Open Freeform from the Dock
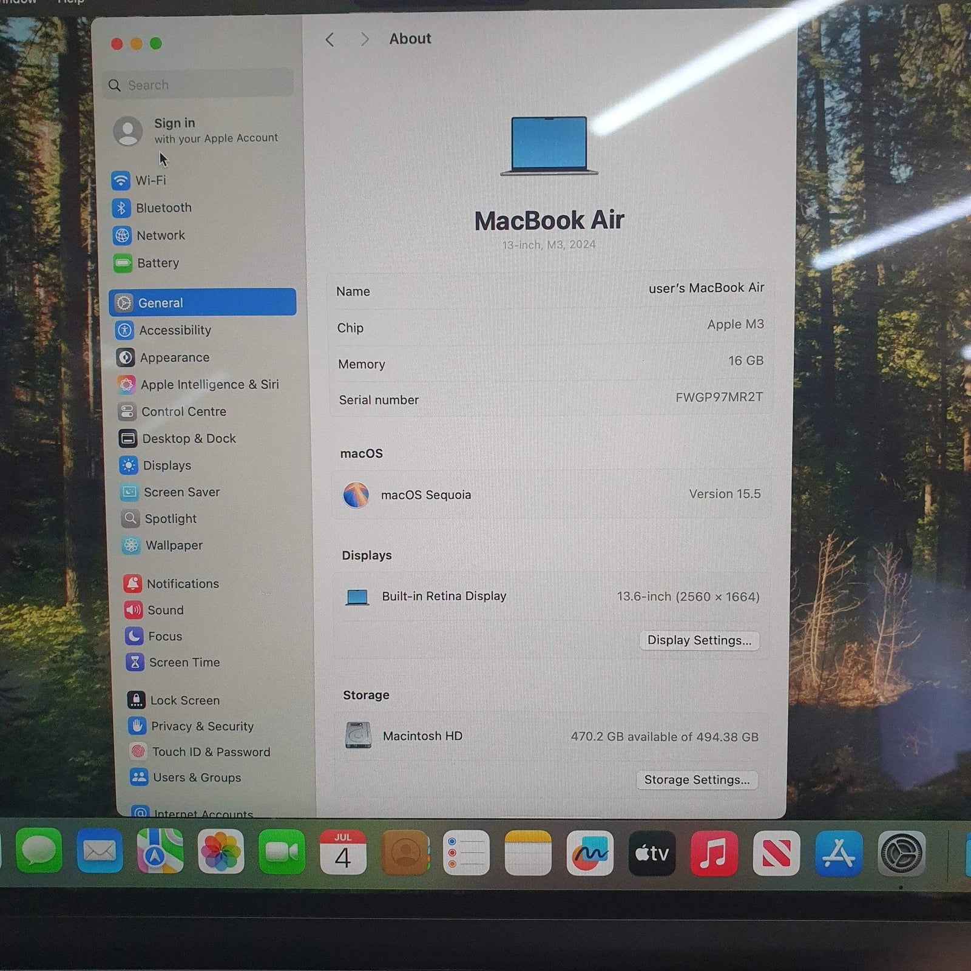 pos(589,853)
